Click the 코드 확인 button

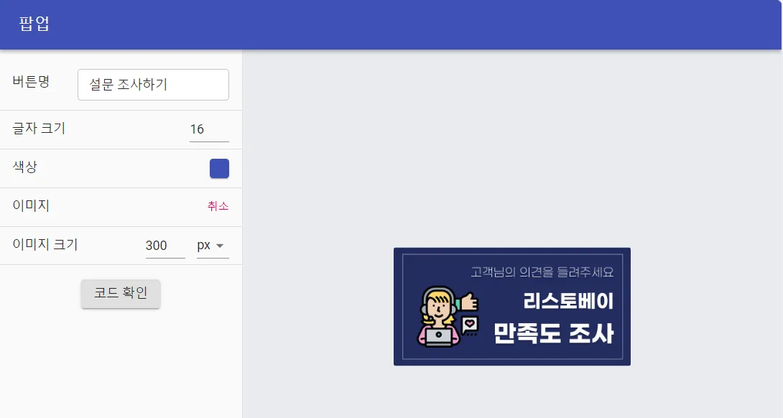point(121,293)
